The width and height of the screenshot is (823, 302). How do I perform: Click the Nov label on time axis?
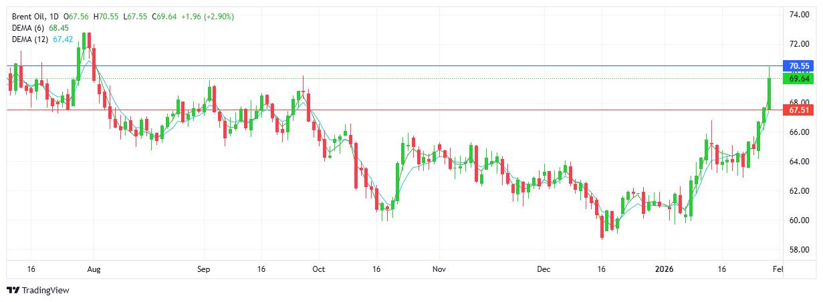pos(439,269)
